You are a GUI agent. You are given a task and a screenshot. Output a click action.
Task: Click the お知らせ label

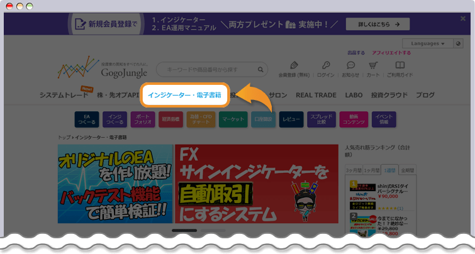pos(350,75)
